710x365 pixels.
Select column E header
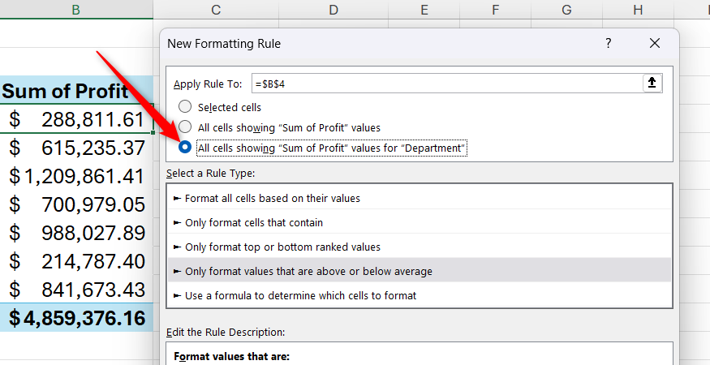click(x=424, y=10)
